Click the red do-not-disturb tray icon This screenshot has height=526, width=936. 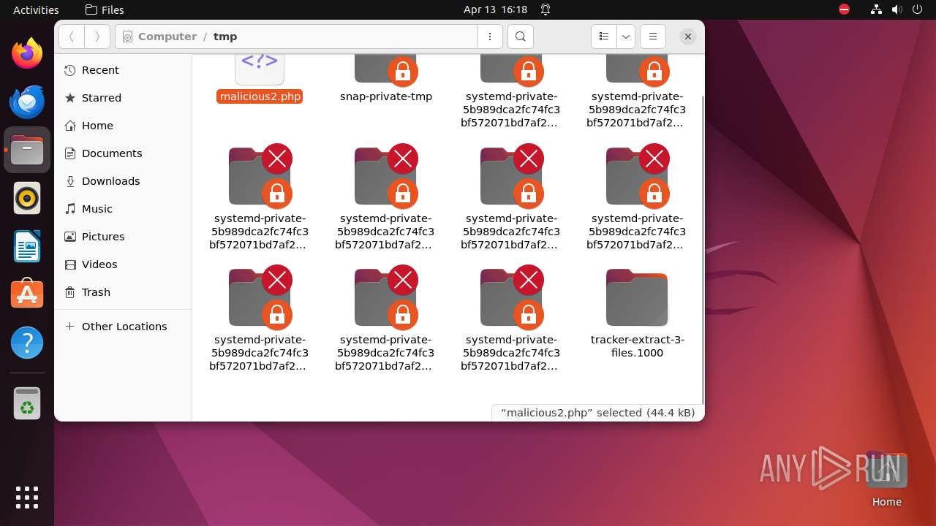pyautogui.click(x=845, y=9)
